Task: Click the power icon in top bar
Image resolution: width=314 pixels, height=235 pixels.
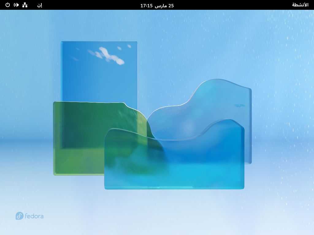Action: pyautogui.click(x=8, y=5)
